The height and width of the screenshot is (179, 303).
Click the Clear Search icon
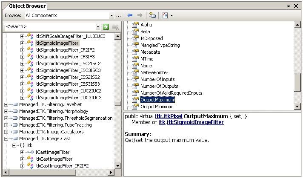[x=115, y=27]
